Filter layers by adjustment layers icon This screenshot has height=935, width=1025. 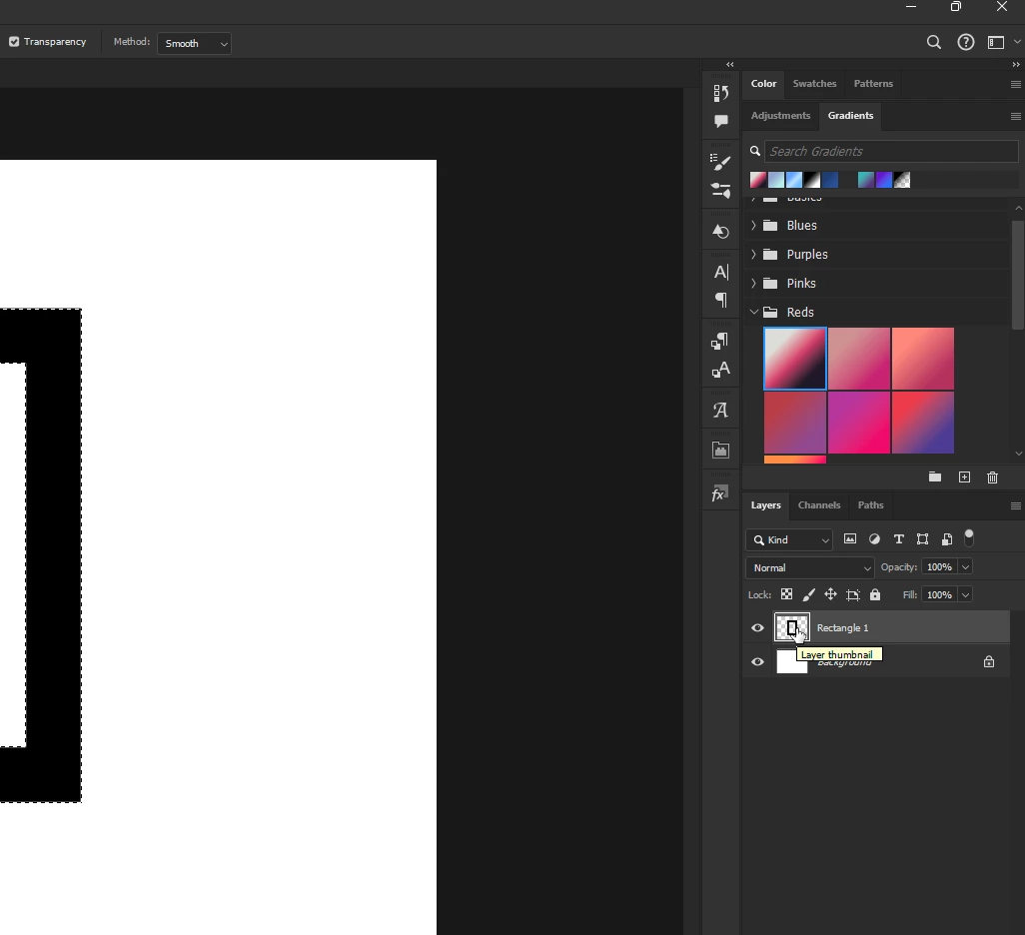(874, 538)
